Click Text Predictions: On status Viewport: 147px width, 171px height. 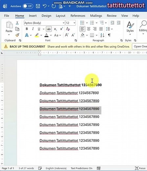pos(81,168)
